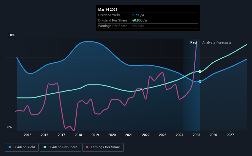Click the 'Past' label on the chart
The height and width of the screenshot is (156, 252).
(194, 42)
